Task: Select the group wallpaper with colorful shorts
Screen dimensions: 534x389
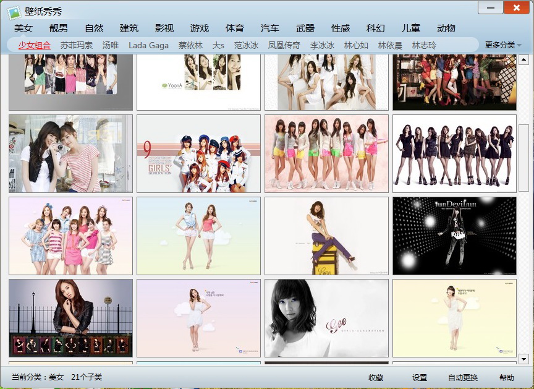Action: pos(326,153)
